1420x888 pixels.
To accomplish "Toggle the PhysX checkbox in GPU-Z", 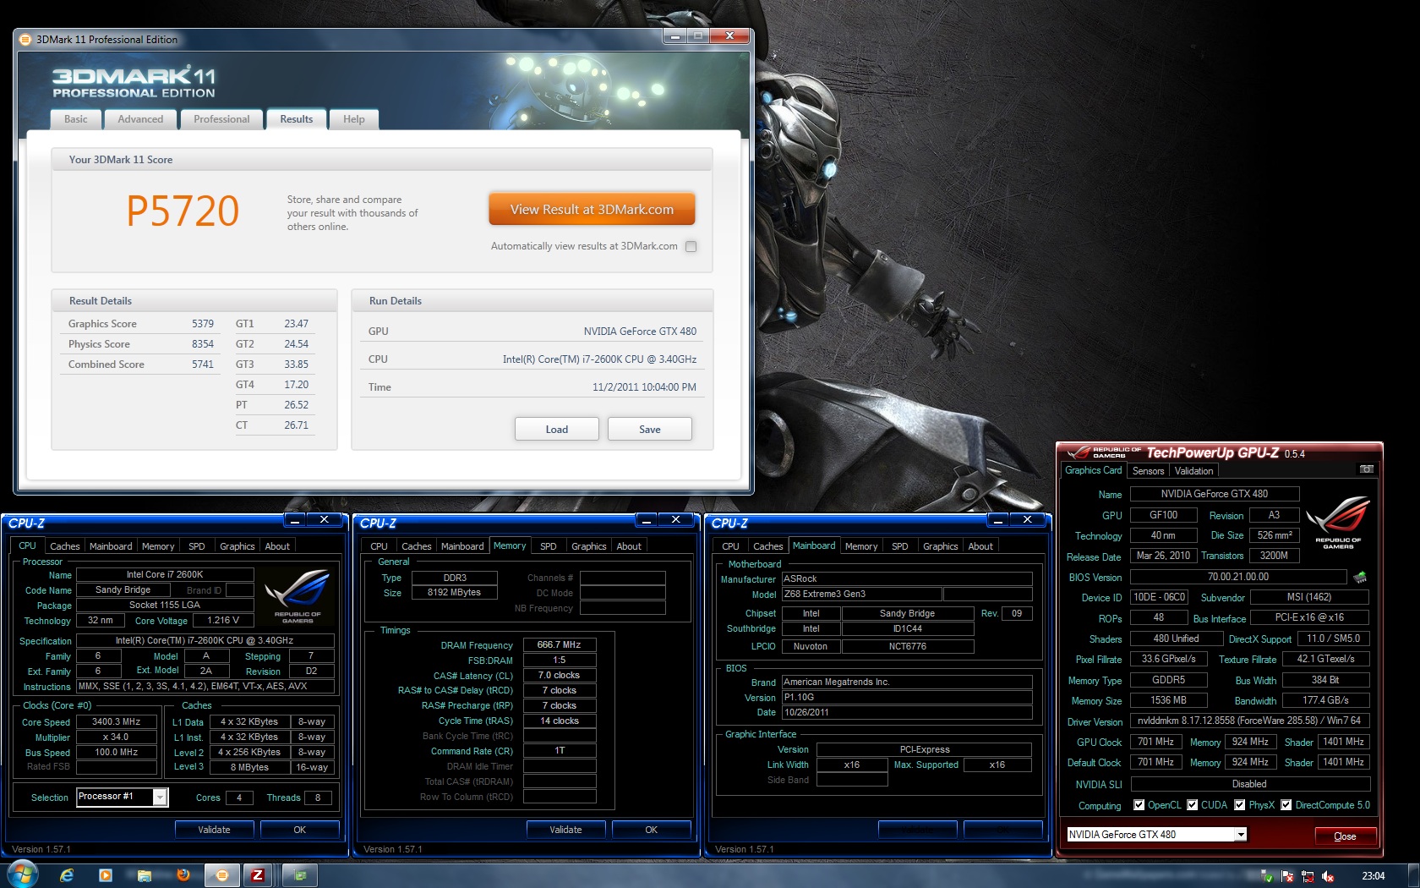I will pyautogui.click(x=1239, y=805).
